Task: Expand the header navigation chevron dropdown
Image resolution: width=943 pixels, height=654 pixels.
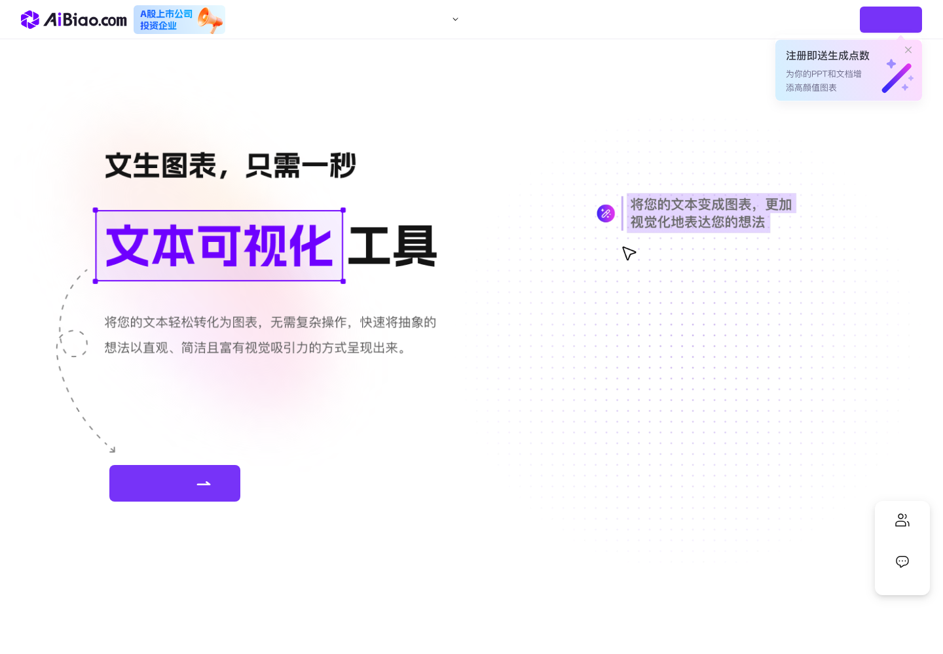Action: (x=455, y=20)
